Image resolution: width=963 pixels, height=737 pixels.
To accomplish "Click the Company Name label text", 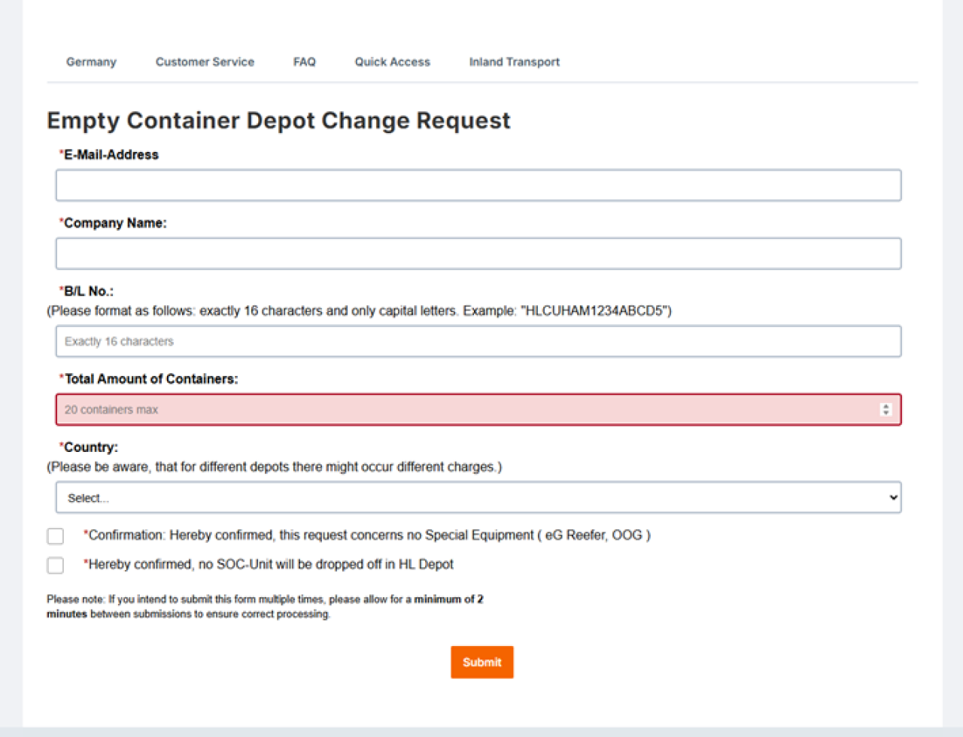I will click(114, 223).
